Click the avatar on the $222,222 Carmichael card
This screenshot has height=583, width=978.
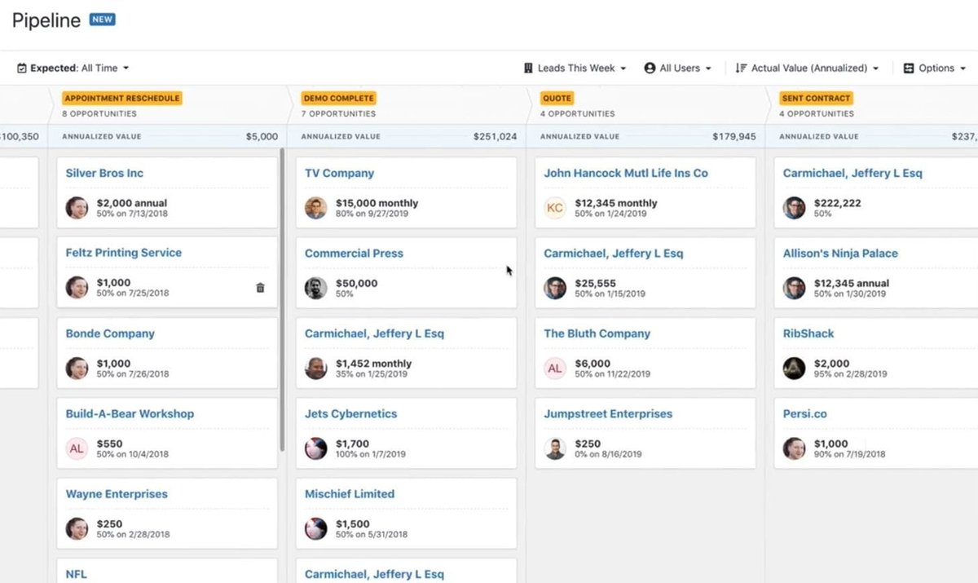coord(794,208)
